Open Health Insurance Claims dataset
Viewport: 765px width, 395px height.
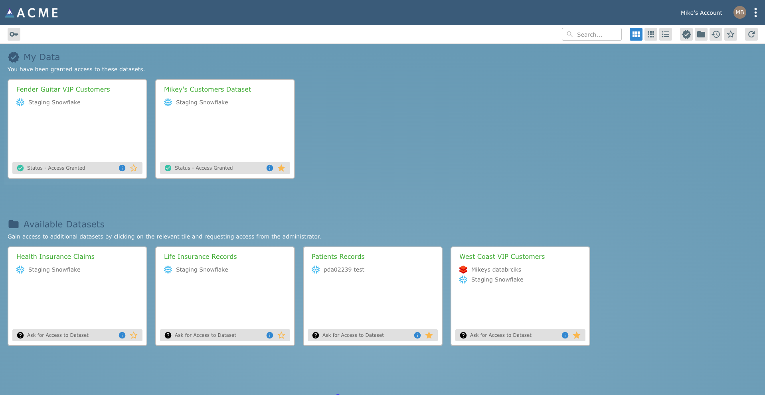(x=55, y=256)
